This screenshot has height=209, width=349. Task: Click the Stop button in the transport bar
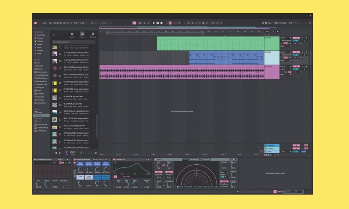pyautogui.click(x=157, y=23)
